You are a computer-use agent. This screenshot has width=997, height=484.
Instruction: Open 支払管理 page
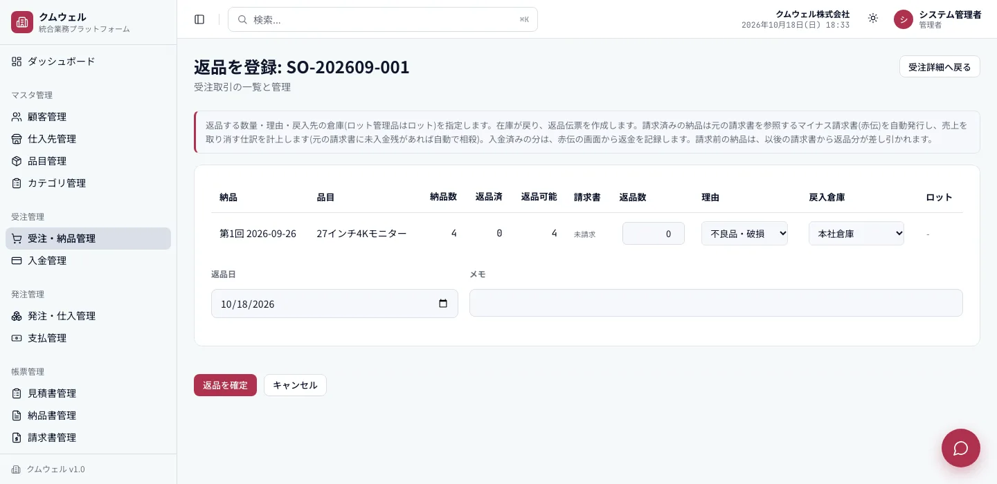[88, 338]
